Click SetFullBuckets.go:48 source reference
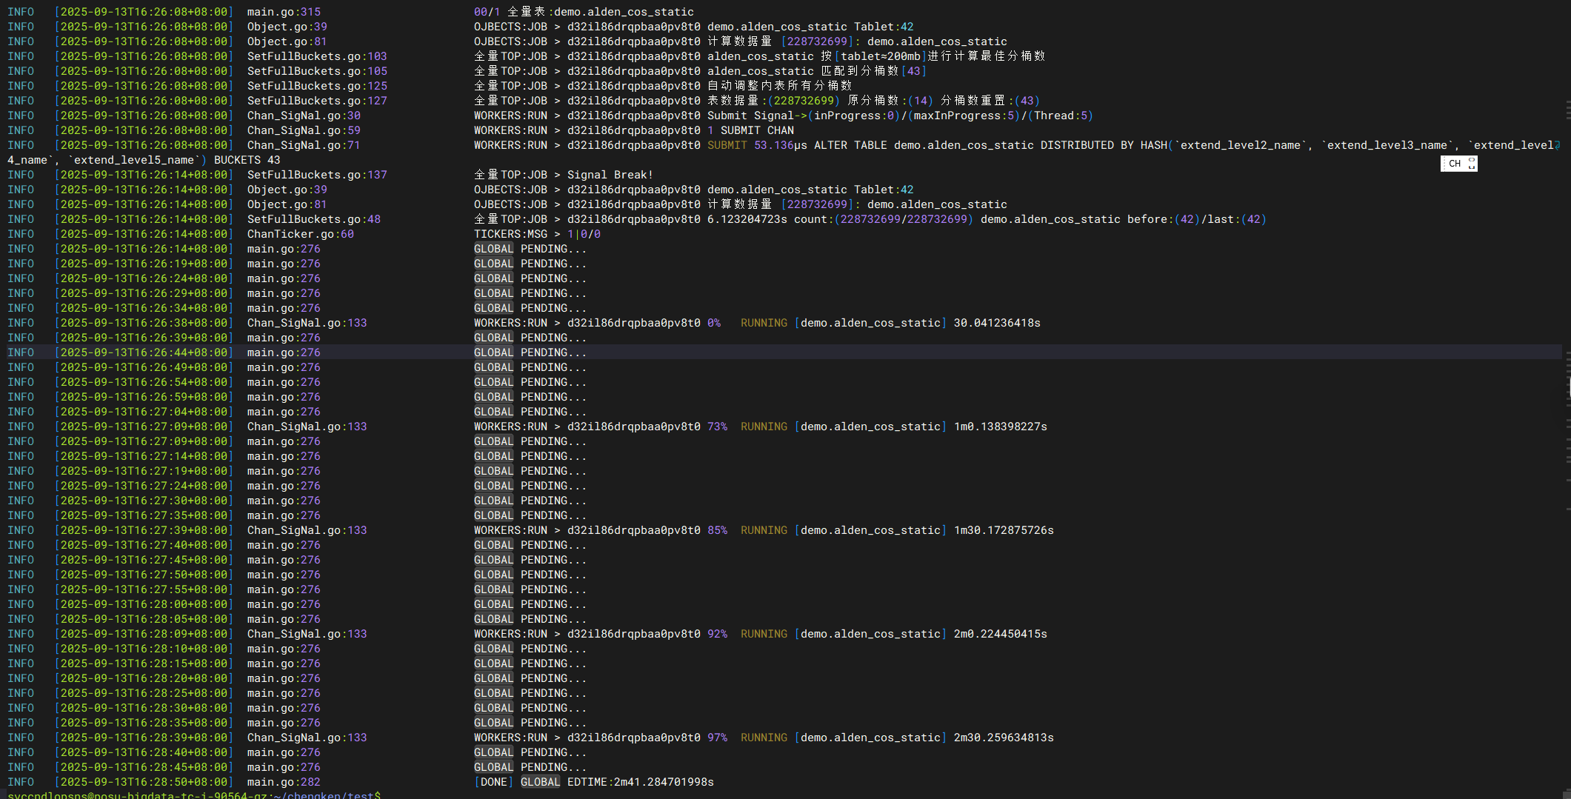Viewport: 1571px width, 799px height. click(314, 219)
